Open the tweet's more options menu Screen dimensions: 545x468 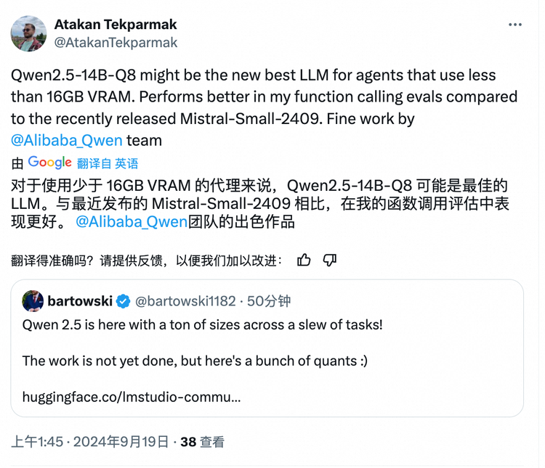tap(515, 25)
